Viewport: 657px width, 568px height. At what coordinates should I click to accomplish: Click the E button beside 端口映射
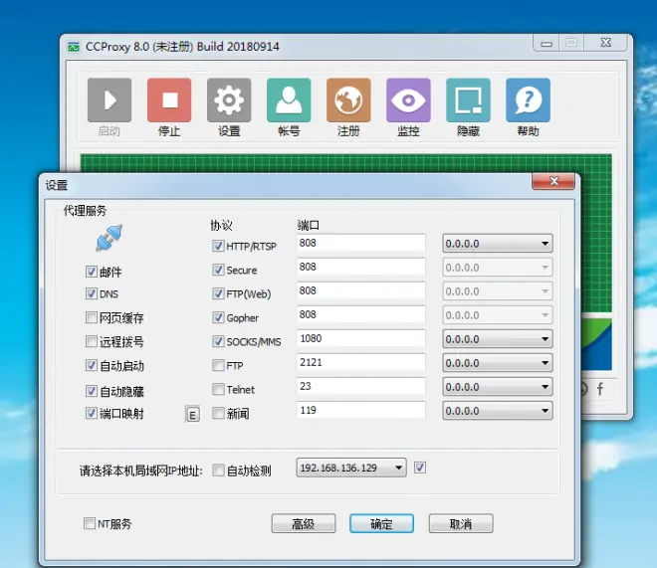coord(192,415)
